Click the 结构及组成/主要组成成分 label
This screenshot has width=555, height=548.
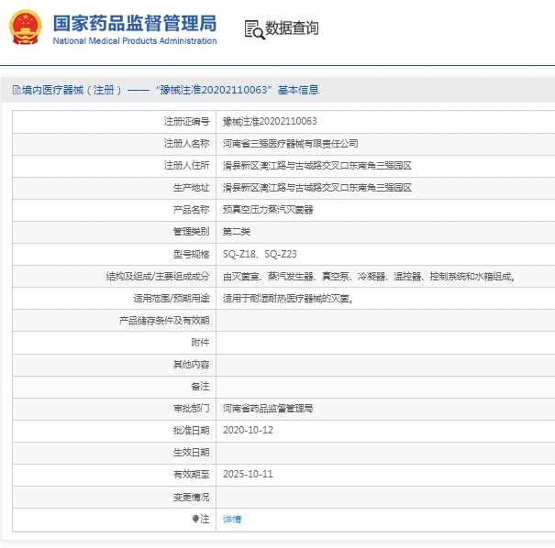tap(158, 277)
